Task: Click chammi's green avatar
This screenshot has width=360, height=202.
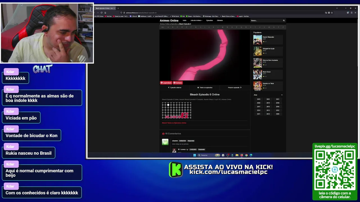Action: pyautogui.click(x=165, y=142)
